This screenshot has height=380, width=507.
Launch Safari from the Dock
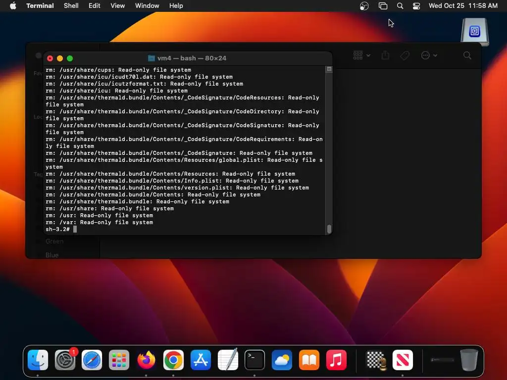92,360
